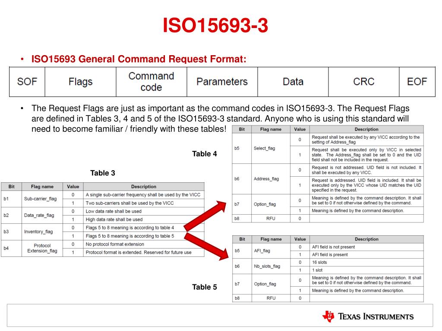Screen dimensions: 442x331
Task: Click the Option_flag row in Table 4
Action: coord(270,204)
